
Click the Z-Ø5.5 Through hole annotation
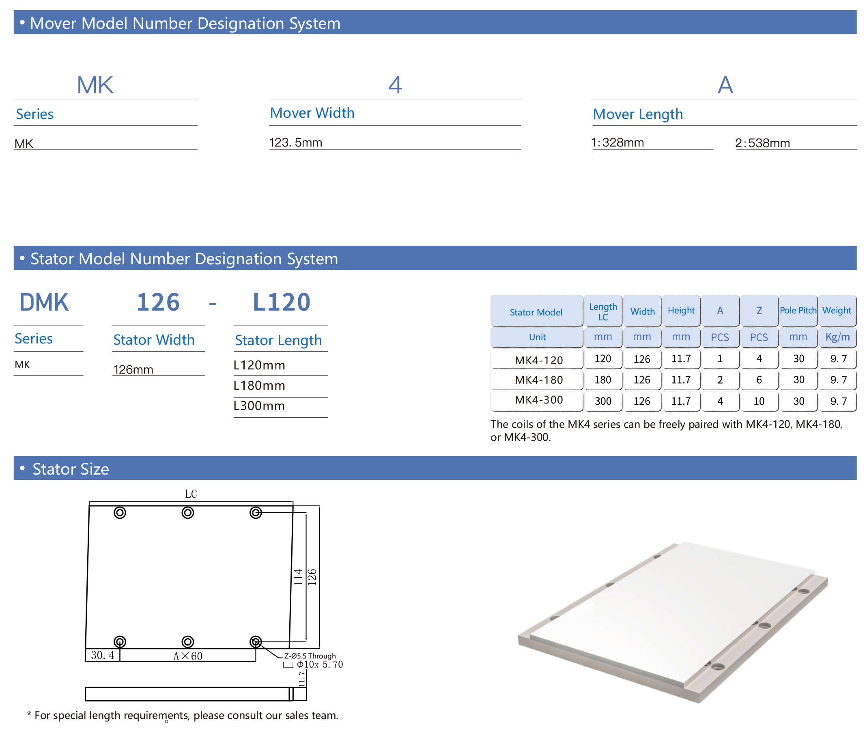tap(310, 656)
